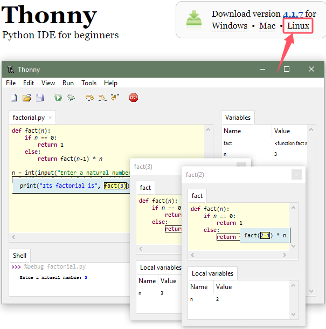Click 'return 1' line in main editor
326x329 pixels.
(51, 145)
